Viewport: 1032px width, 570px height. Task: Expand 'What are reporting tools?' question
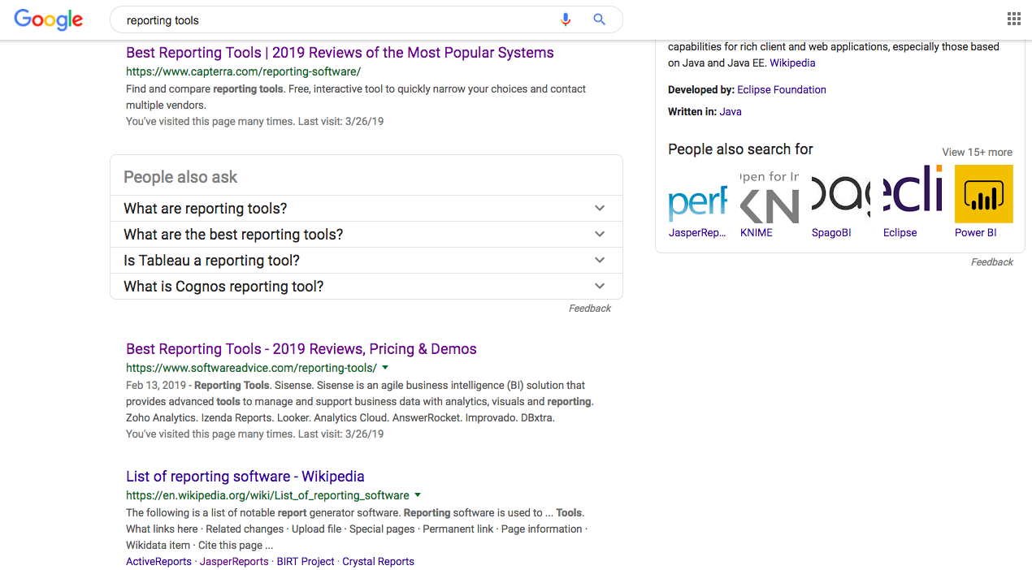(x=366, y=209)
